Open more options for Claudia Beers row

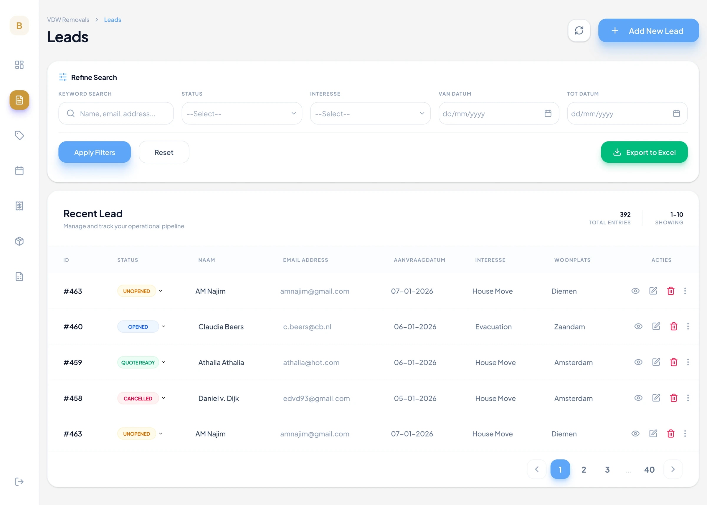tap(688, 326)
